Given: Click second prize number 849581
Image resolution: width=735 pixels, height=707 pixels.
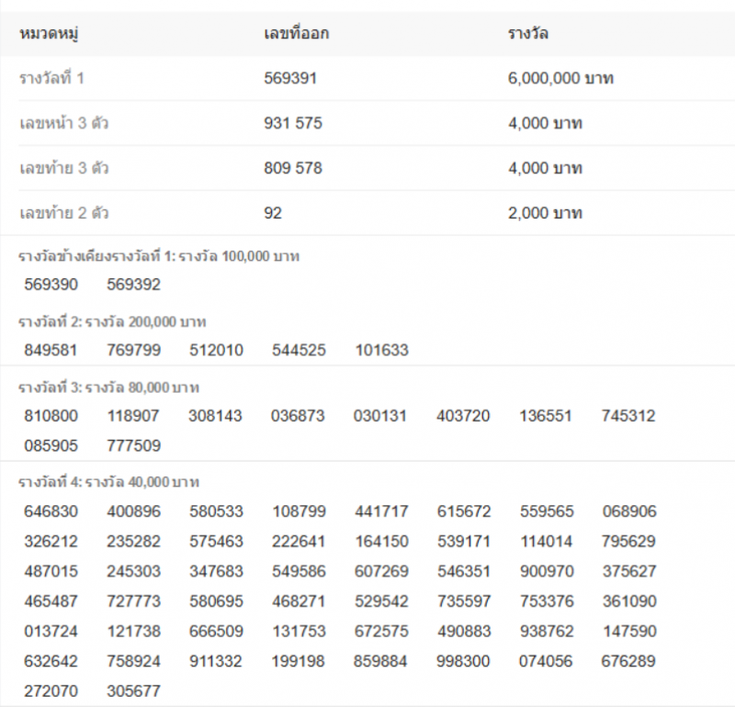Looking at the screenshot, I should 51,350.
